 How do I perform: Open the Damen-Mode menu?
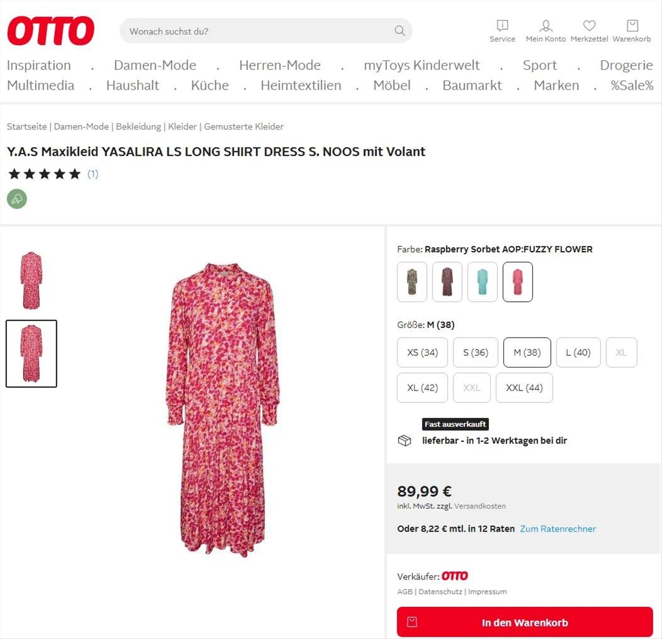(x=155, y=65)
